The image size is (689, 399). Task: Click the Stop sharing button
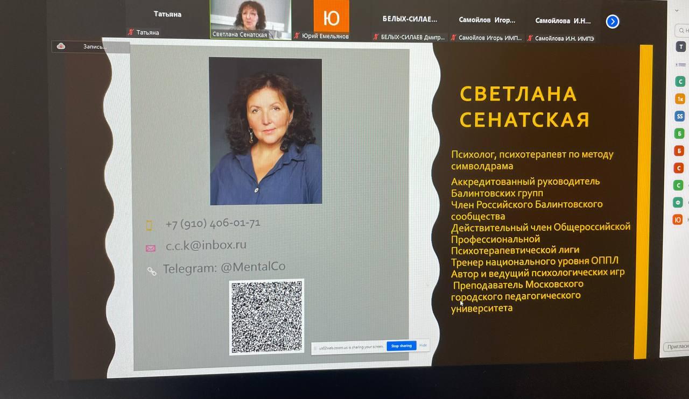point(401,346)
